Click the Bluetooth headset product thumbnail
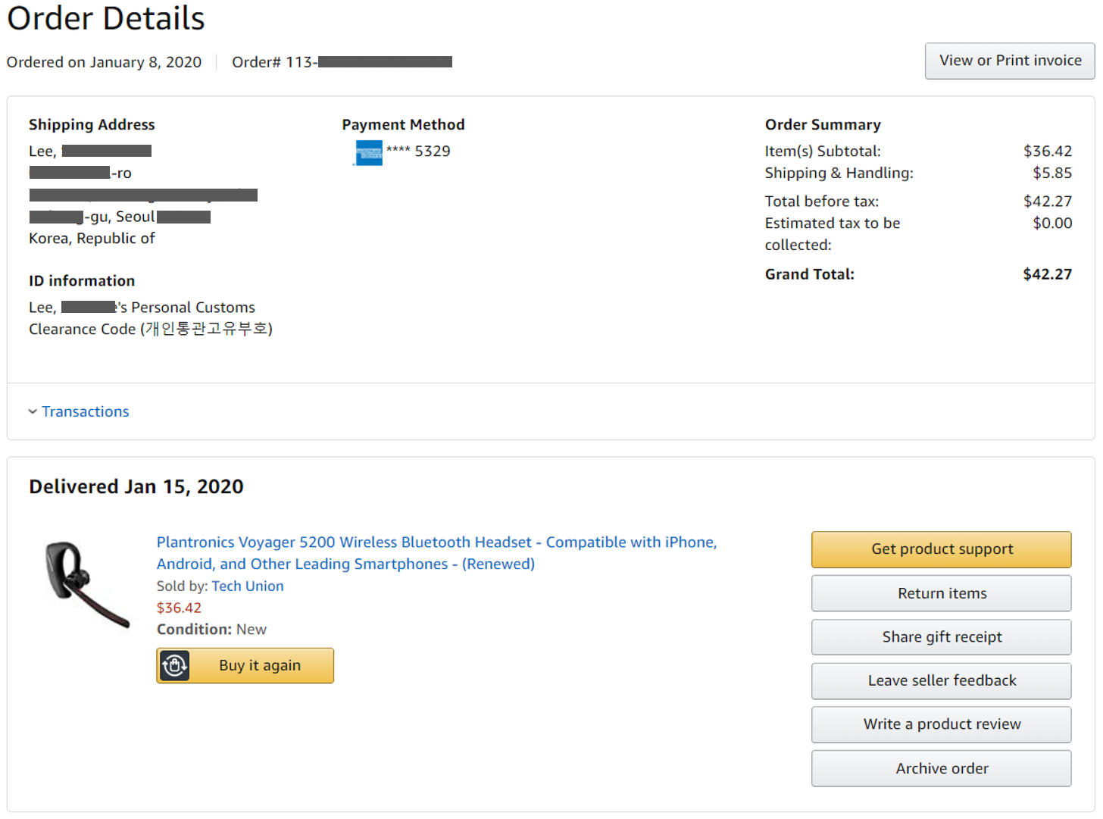The image size is (1103, 819). pyautogui.click(x=86, y=584)
